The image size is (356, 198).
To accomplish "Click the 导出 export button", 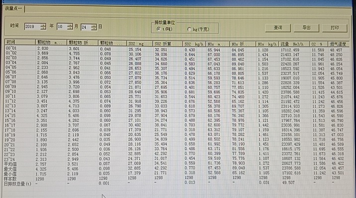I will pos(306,28).
